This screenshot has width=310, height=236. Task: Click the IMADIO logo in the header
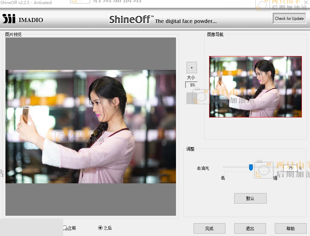tap(23, 19)
